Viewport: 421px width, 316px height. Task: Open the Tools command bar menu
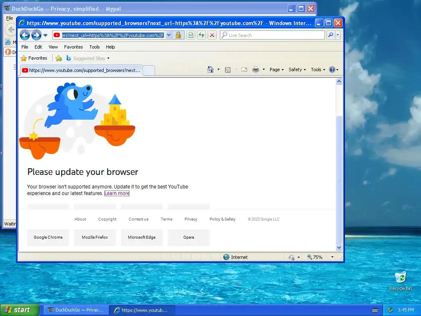(318, 70)
